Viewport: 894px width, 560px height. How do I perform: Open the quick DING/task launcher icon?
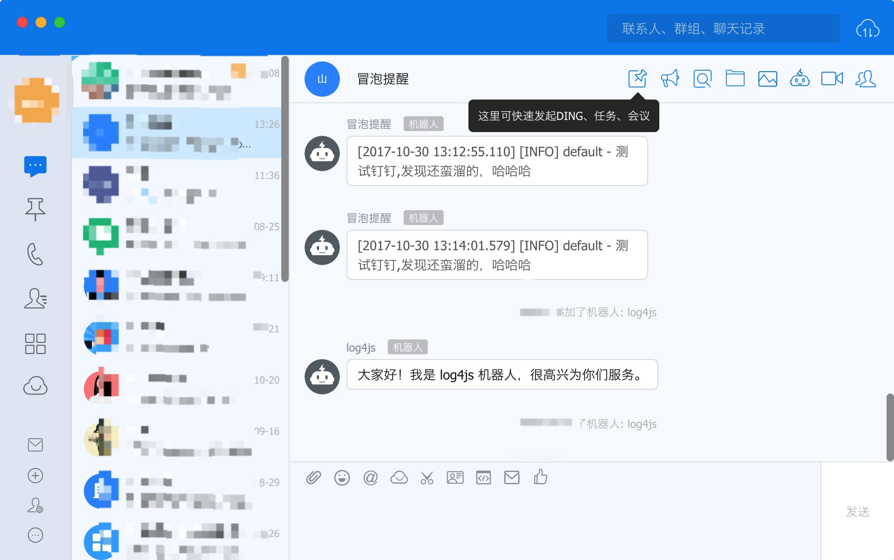(637, 79)
